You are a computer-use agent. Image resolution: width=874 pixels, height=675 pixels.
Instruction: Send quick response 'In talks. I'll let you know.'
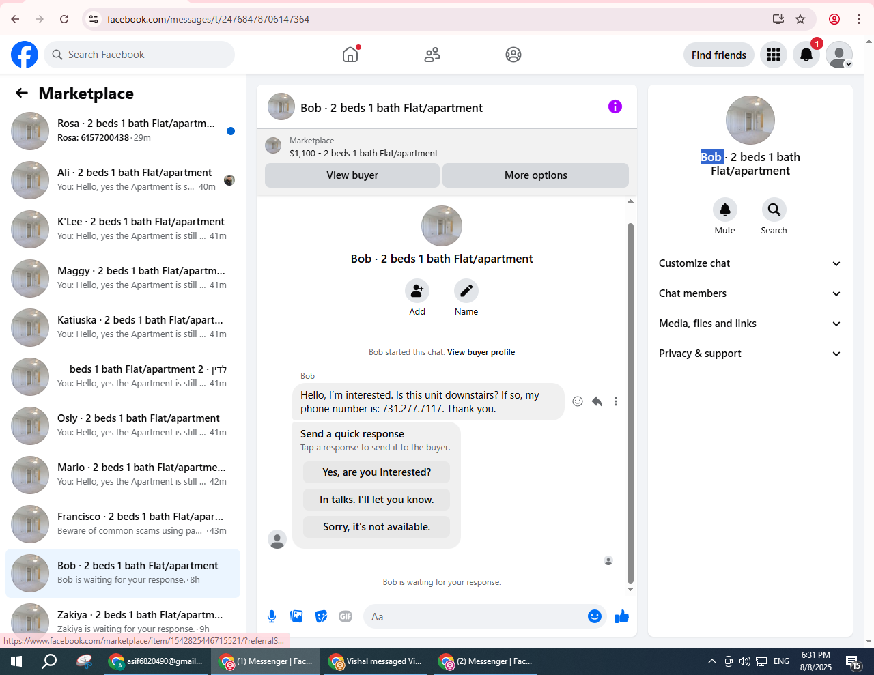(x=377, y=500)
